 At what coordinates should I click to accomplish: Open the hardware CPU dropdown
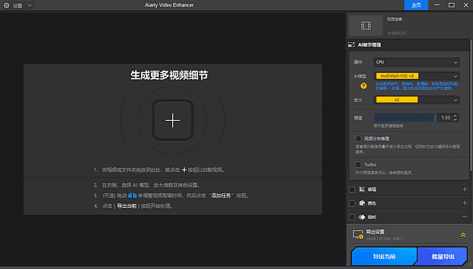coord(416,63)
